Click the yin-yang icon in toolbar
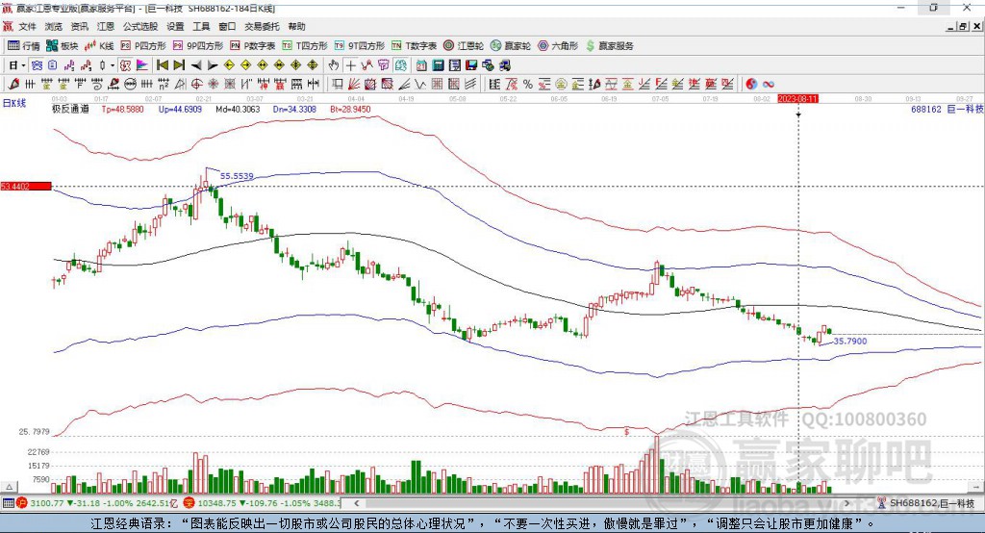Screen dimensions: 985x533 (x=751, y=84)
